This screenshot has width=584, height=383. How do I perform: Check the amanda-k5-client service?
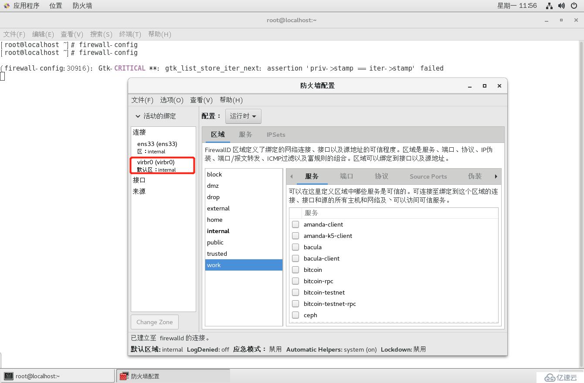(295, 236)
